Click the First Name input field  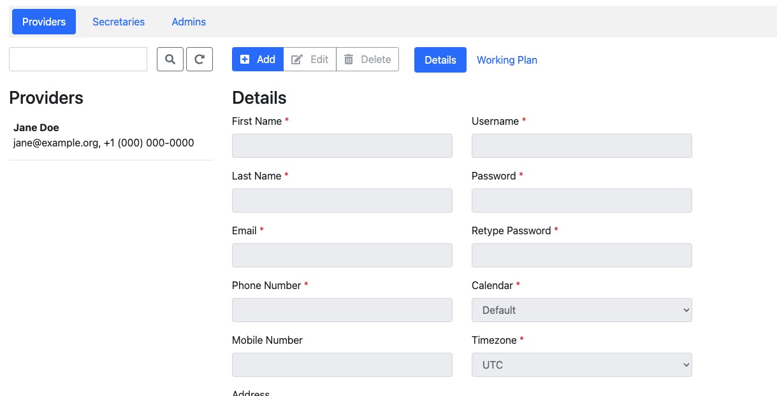click(x=342, y=146)
